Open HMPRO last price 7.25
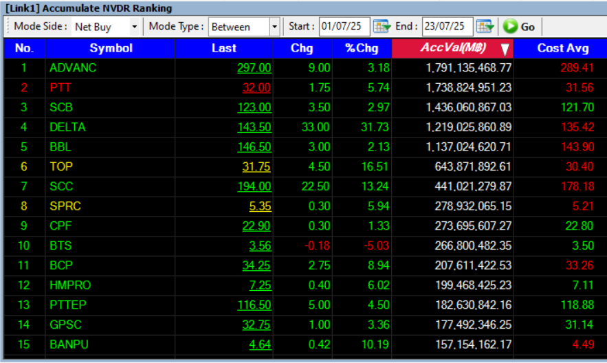Screen dimensions: 607x363 click(260, 285)
